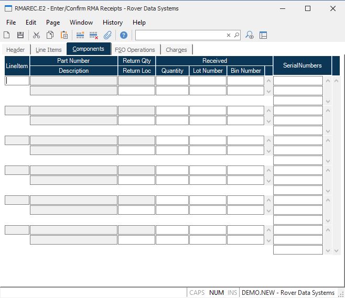The image size is (345, 298).
Task: Click the Save floppy disk icon
Action: pyautogui.click(x=20, y=35)
